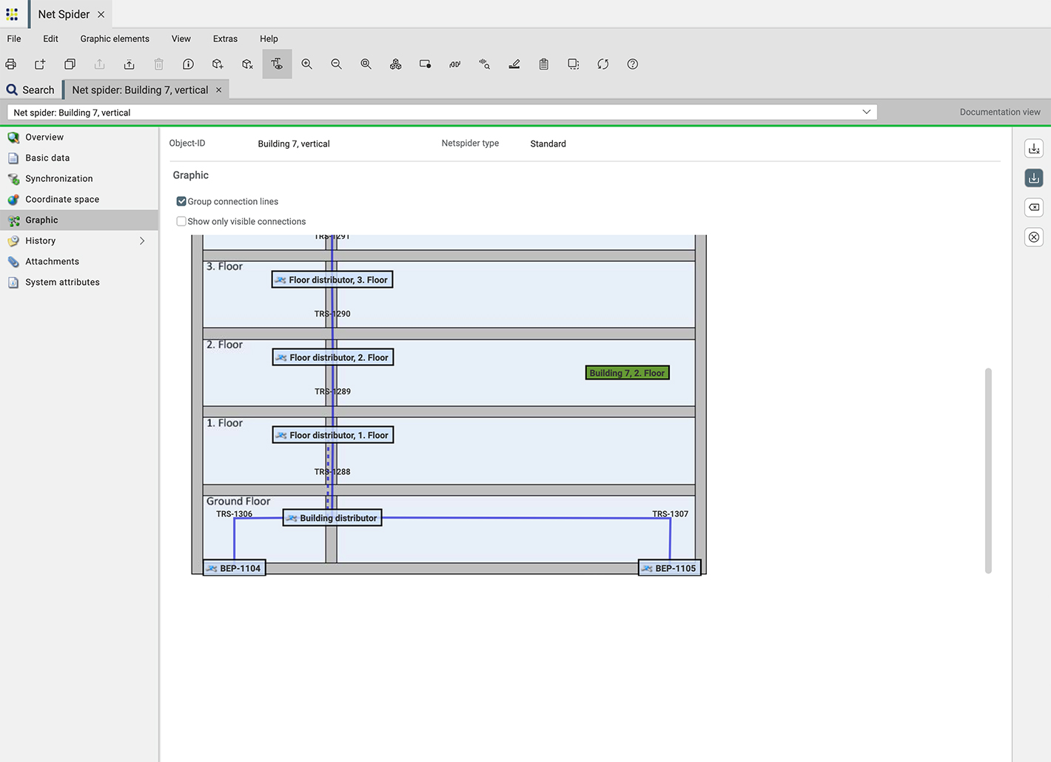Open the Net spider breadcrumb dropdown

pos(866,112)
